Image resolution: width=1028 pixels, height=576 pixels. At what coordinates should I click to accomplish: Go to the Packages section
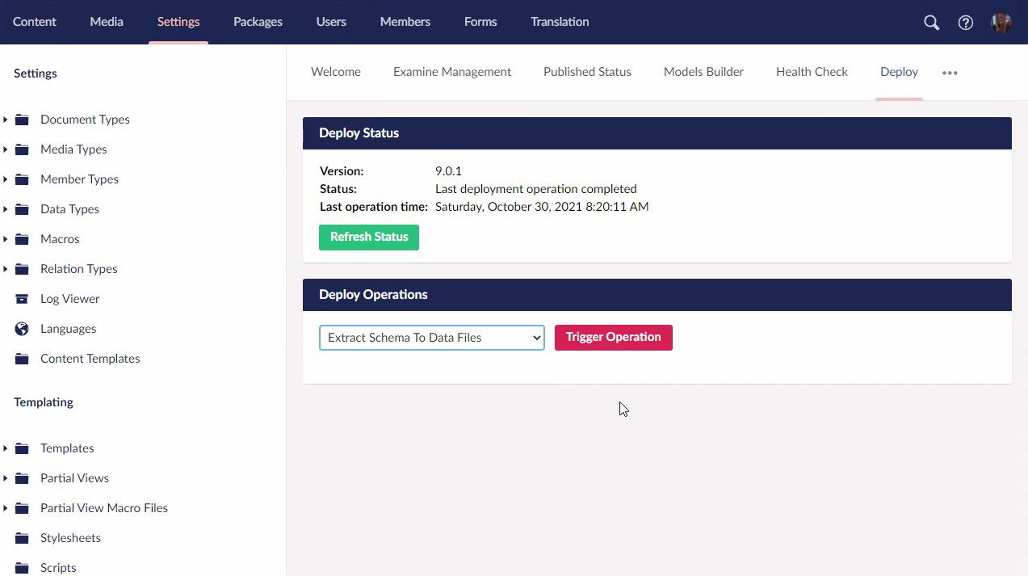coord(258,22)
